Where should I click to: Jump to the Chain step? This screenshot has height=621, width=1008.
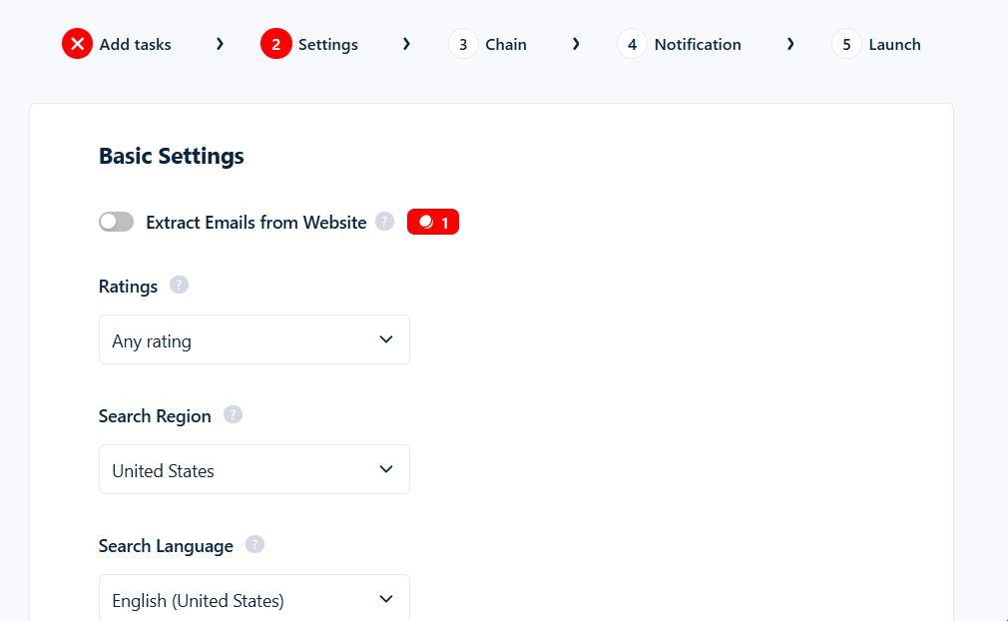click(x=506, y=44)
